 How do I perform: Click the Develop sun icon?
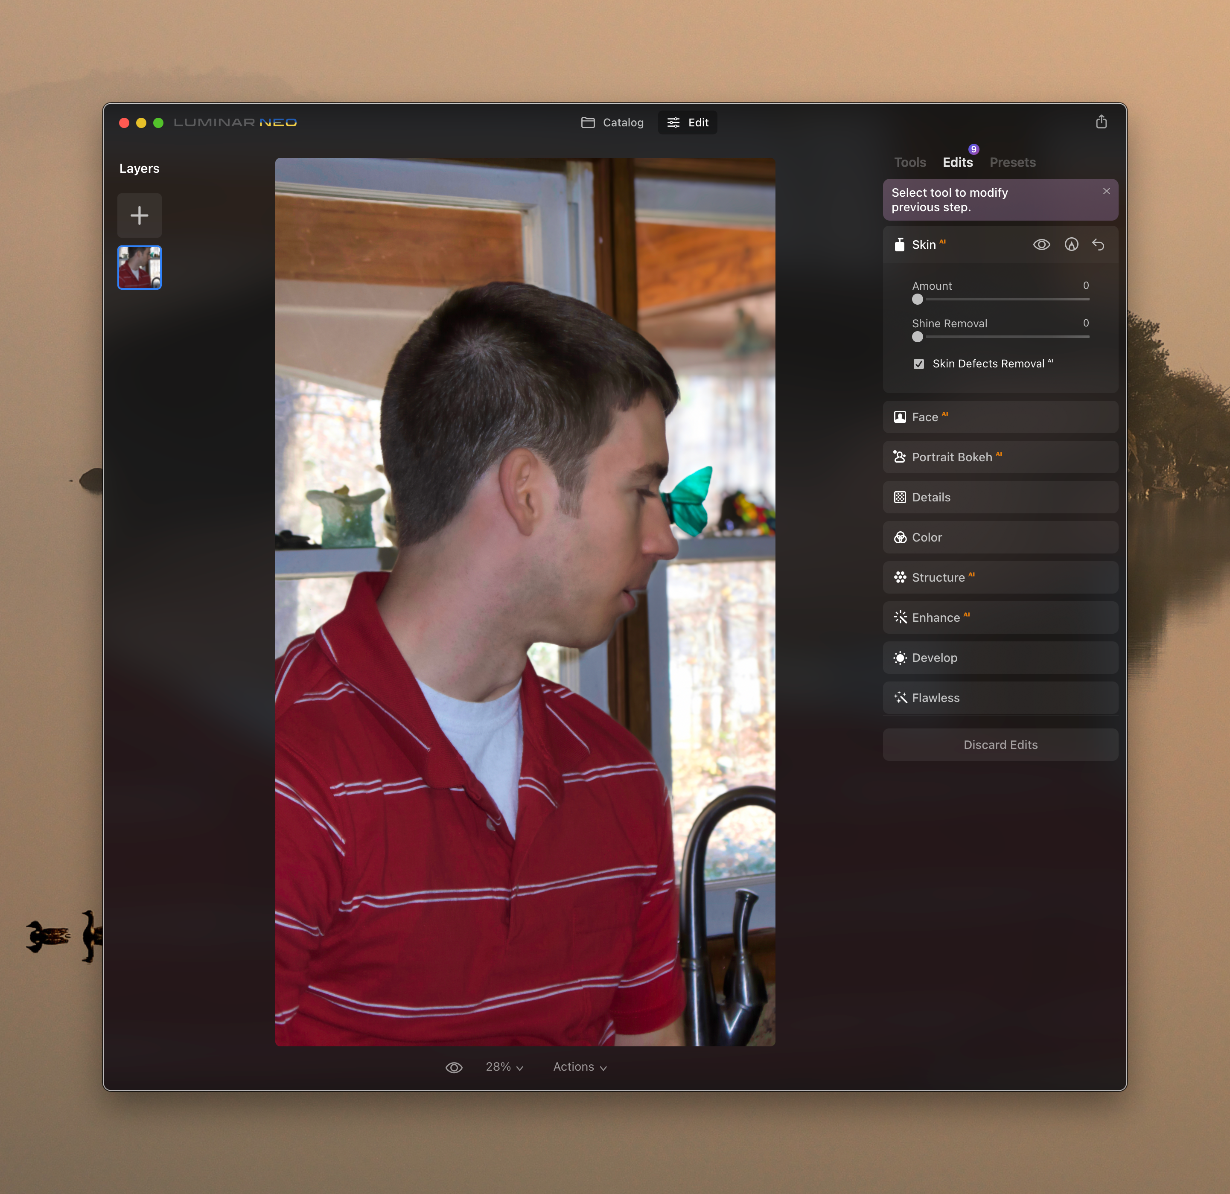pos(900,658)
